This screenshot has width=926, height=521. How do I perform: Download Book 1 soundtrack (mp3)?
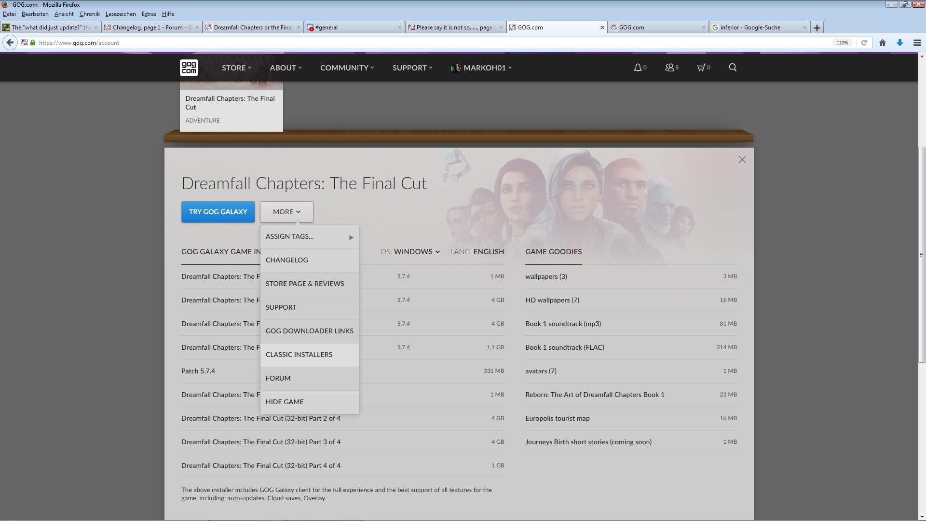631,324
